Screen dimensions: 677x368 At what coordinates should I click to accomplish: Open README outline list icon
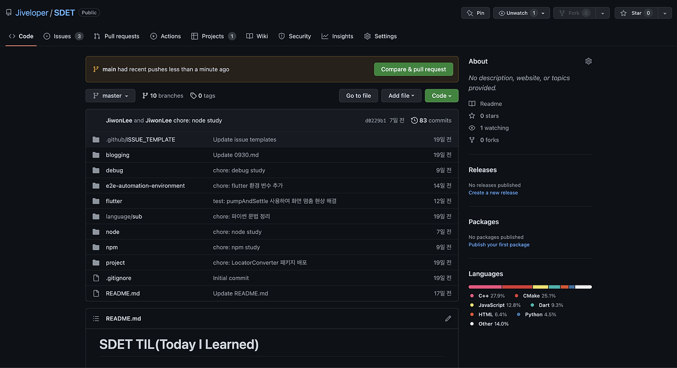click(96, 319)
